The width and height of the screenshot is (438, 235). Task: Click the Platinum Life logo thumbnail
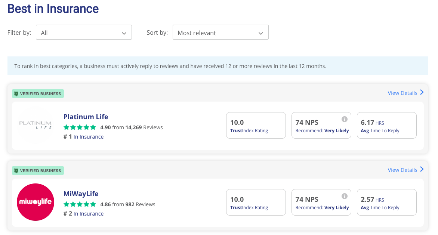[36, 125]
